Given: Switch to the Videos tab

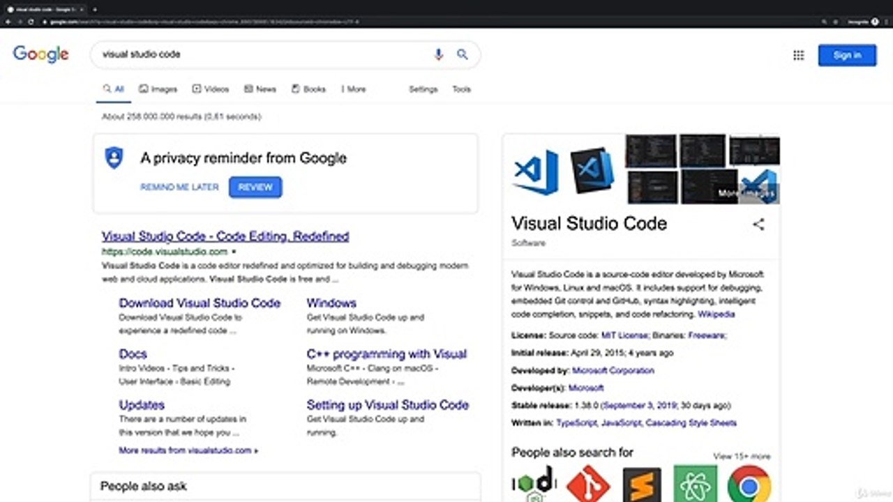Looking at the screenshot, I should (211, 89).
